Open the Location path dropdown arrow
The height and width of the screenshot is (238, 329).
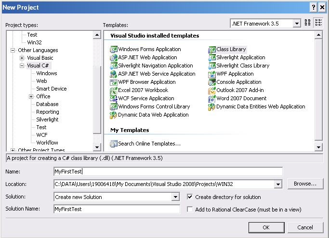click(278, 184)
